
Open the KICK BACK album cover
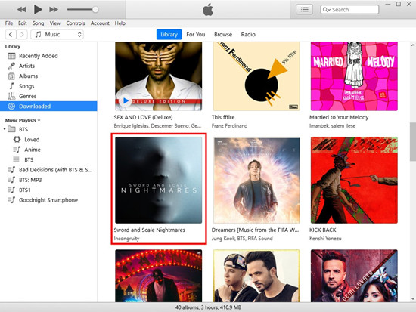coord(354,180)
